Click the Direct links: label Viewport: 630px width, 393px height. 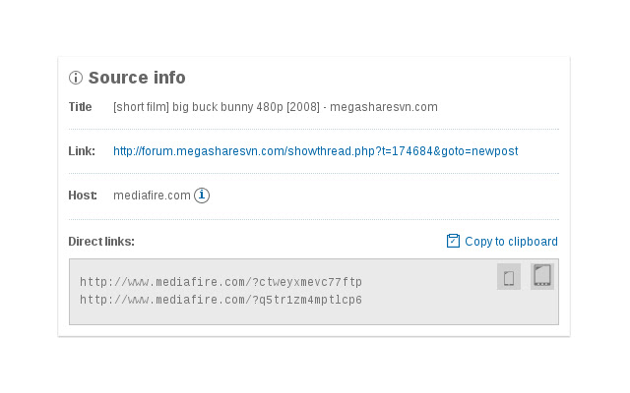point(101,242)
